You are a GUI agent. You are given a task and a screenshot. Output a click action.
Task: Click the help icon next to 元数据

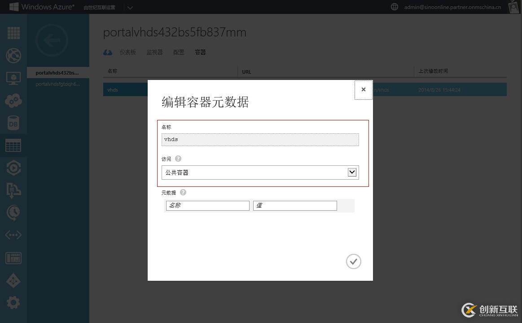tap(183, 192)
